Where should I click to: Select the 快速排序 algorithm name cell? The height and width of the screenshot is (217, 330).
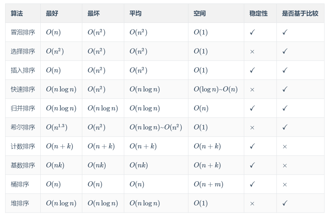click(23, 89)
